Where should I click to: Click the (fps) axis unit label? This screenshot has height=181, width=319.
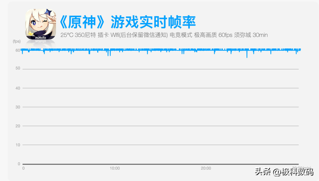point(16,41)
